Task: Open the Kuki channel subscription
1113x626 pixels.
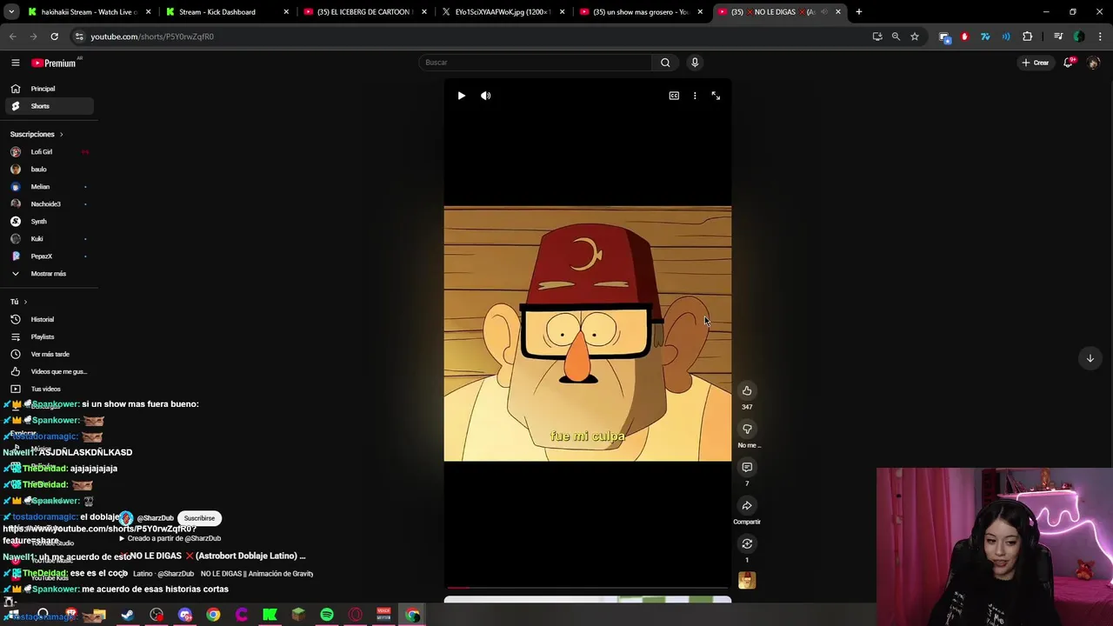Action: 49,239
